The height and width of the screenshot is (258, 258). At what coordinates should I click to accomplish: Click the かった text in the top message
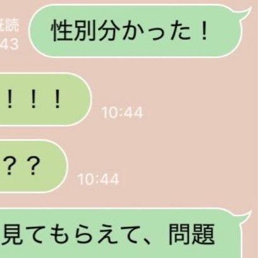coord(156,31)
